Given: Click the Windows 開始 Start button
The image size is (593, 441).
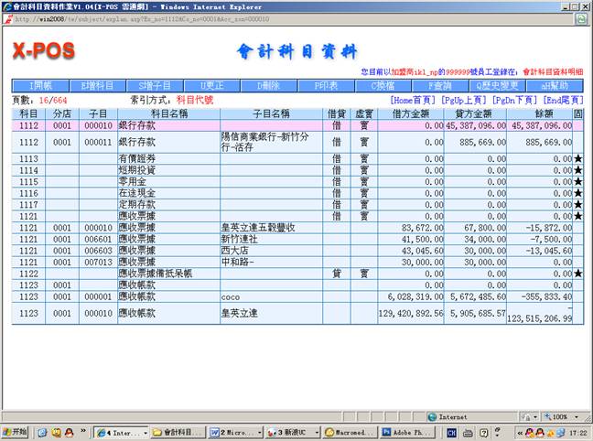Looking at the screenshot, I should point(16,432).
